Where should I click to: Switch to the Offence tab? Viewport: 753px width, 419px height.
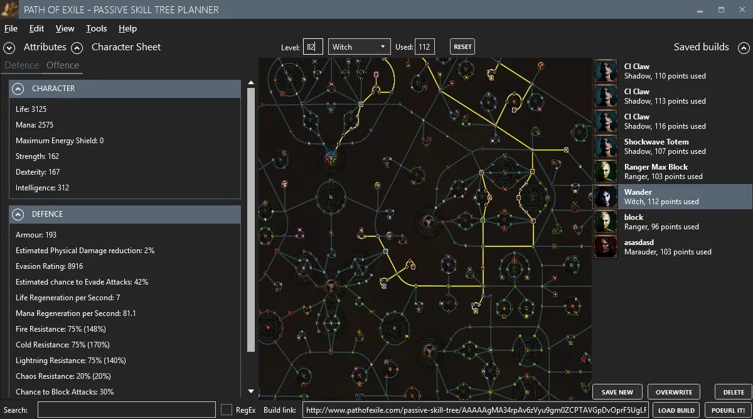tap(63, 65)
